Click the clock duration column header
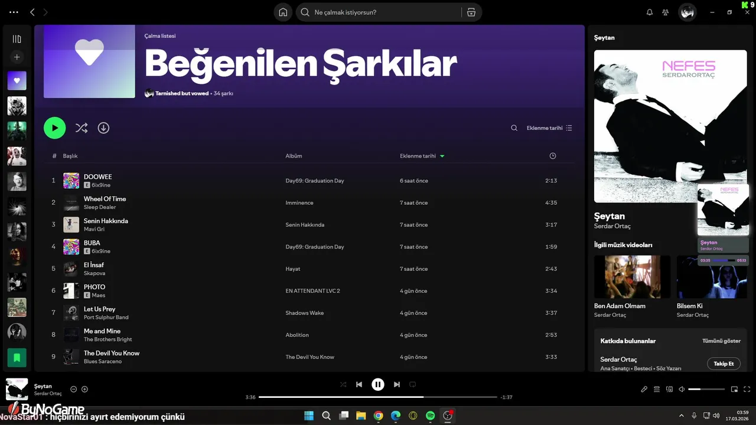 click(553, 156)
